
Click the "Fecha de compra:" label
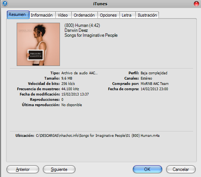pyautogui.click(x=124, y=89)
